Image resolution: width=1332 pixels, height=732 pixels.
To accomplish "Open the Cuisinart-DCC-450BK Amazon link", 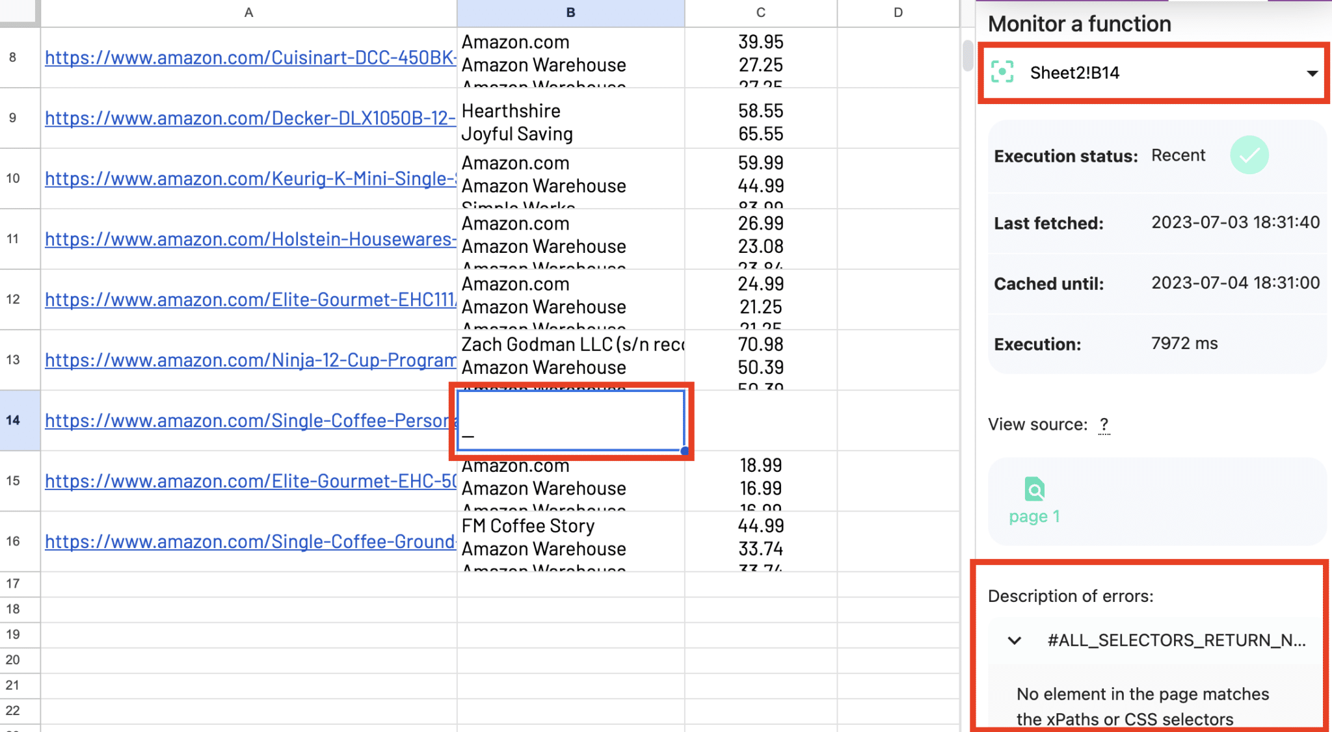I will click(250, 57).
